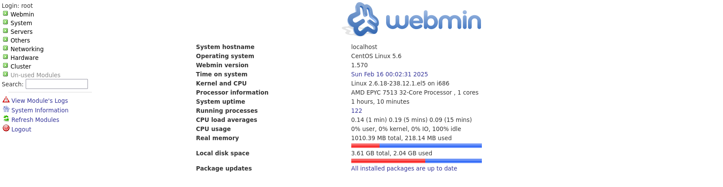The width and height of the screenshot is (723, 187).
Task: Click the red Logout power icon
Action: (x=6, y=128)
